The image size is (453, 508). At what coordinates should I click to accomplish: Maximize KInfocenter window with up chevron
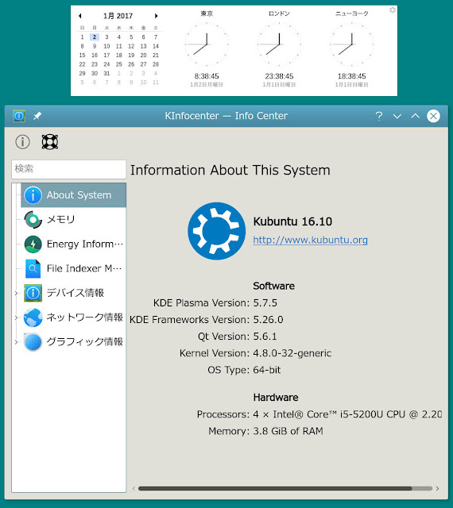tap(416, 116)
